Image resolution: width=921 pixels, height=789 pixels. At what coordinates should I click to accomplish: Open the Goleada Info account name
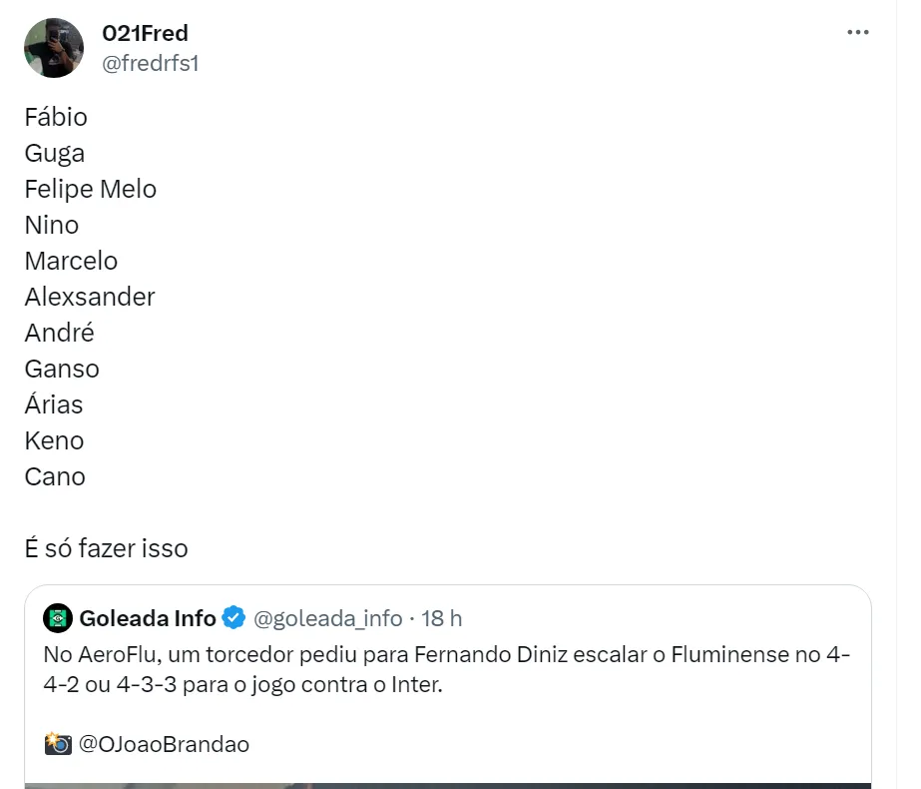tap(147, 618)
